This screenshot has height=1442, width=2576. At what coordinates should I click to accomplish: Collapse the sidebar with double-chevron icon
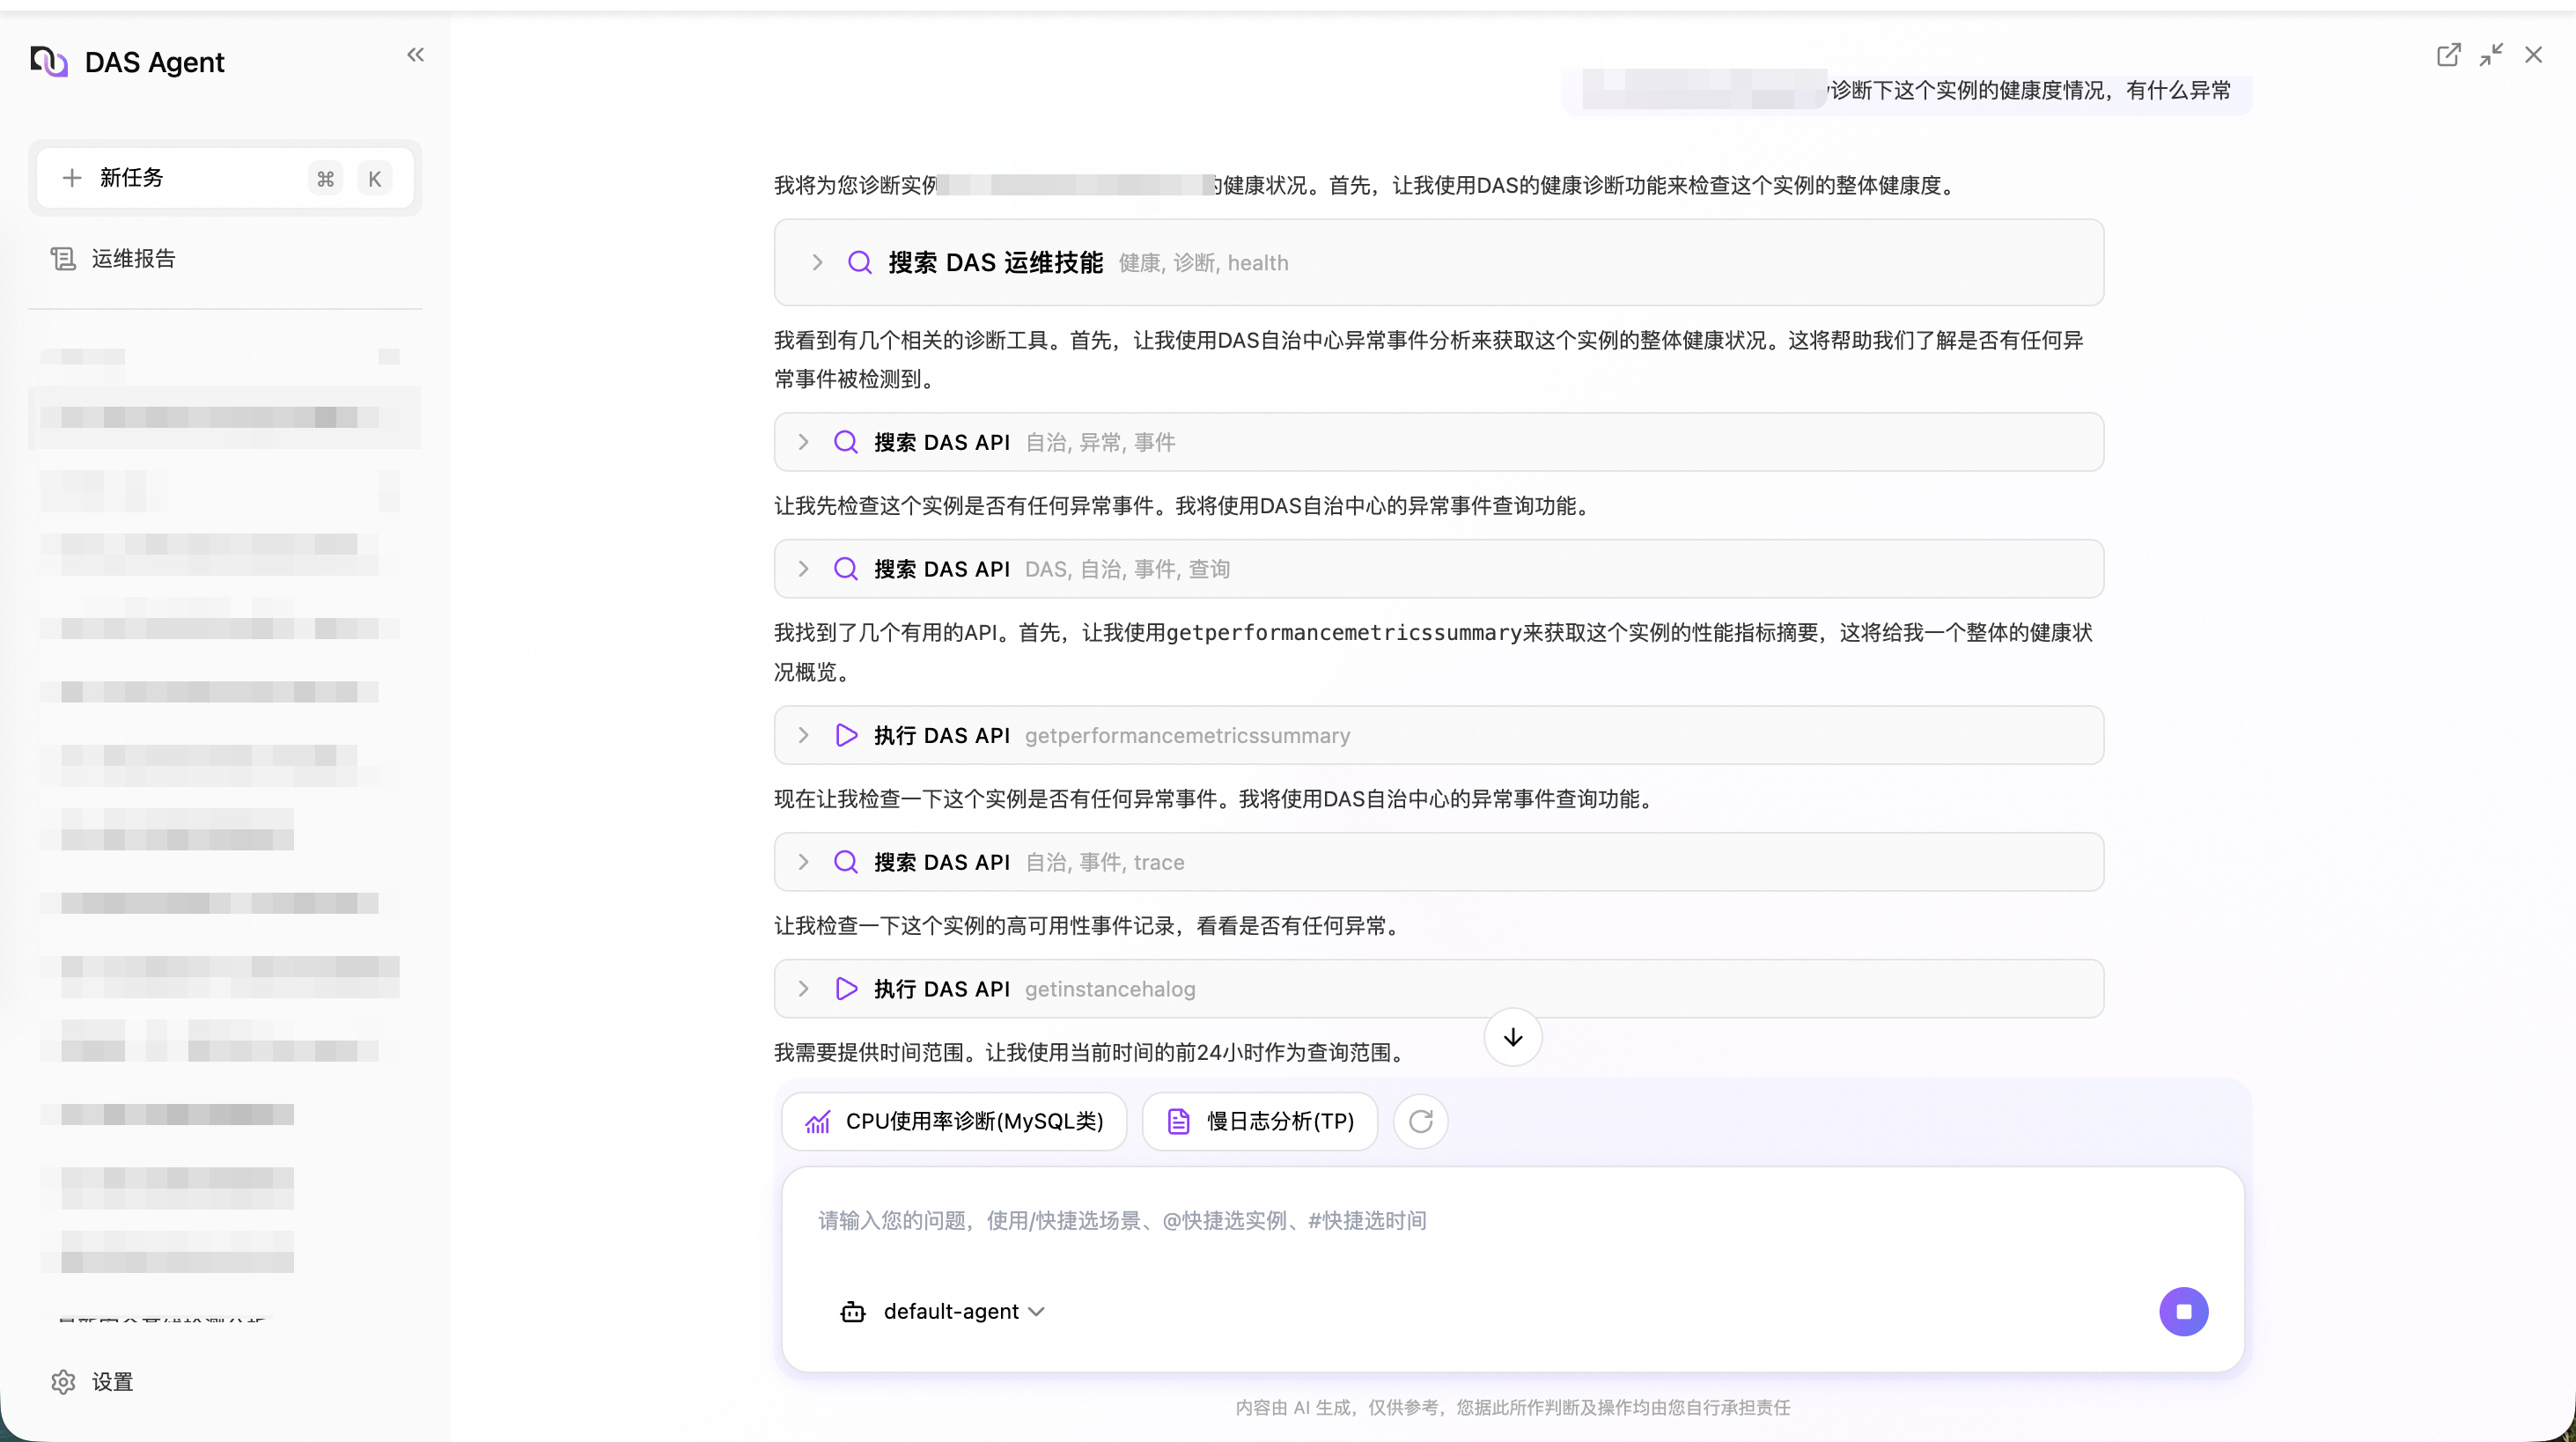click(415, 55)
